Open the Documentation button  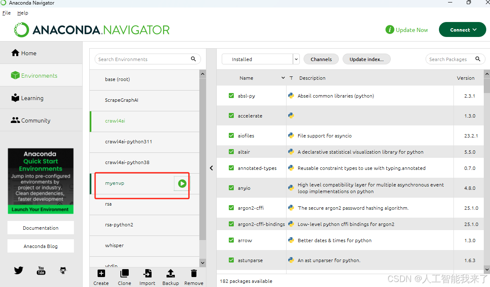click(x=41, y=228)
